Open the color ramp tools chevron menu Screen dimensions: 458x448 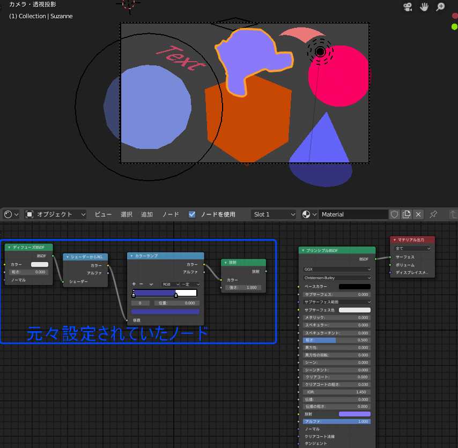(151, 284)
